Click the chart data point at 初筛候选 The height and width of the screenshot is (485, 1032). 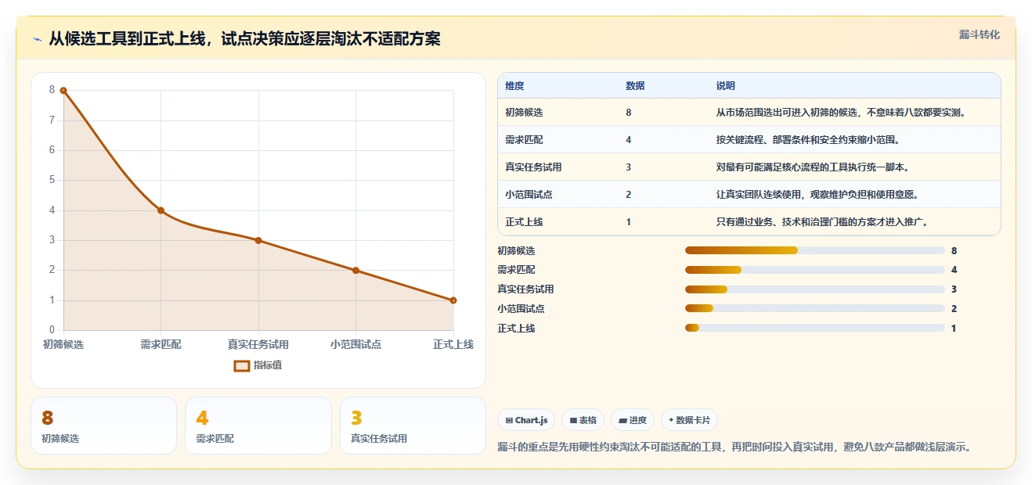[63, 91]
